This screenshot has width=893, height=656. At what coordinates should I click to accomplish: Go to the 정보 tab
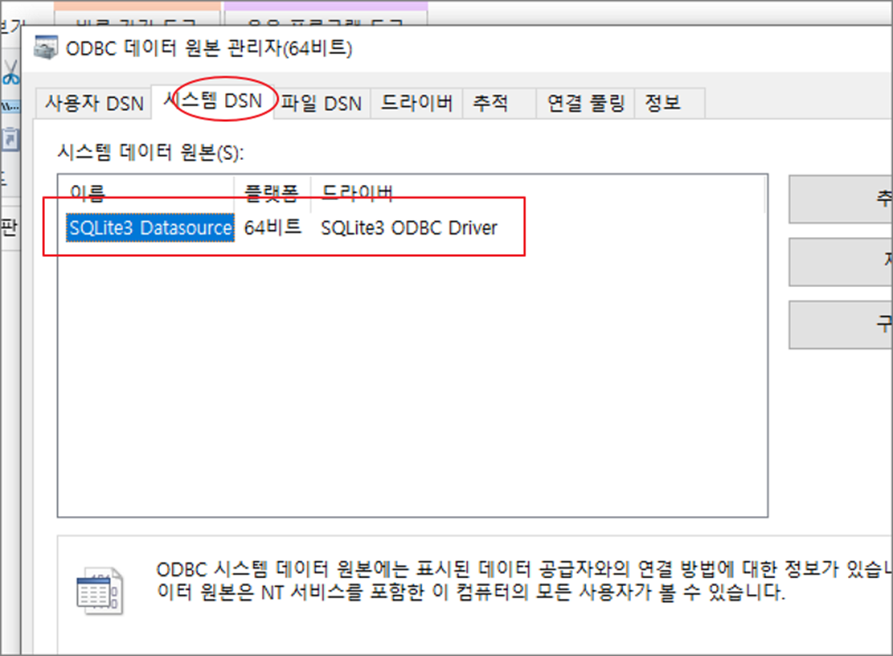(669, 104)
